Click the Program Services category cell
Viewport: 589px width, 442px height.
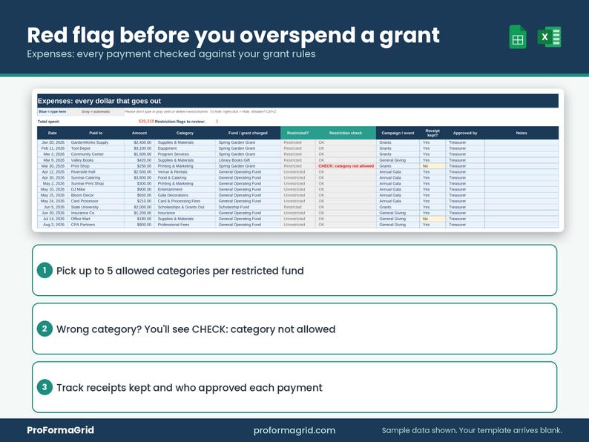(x=185, y=154)
